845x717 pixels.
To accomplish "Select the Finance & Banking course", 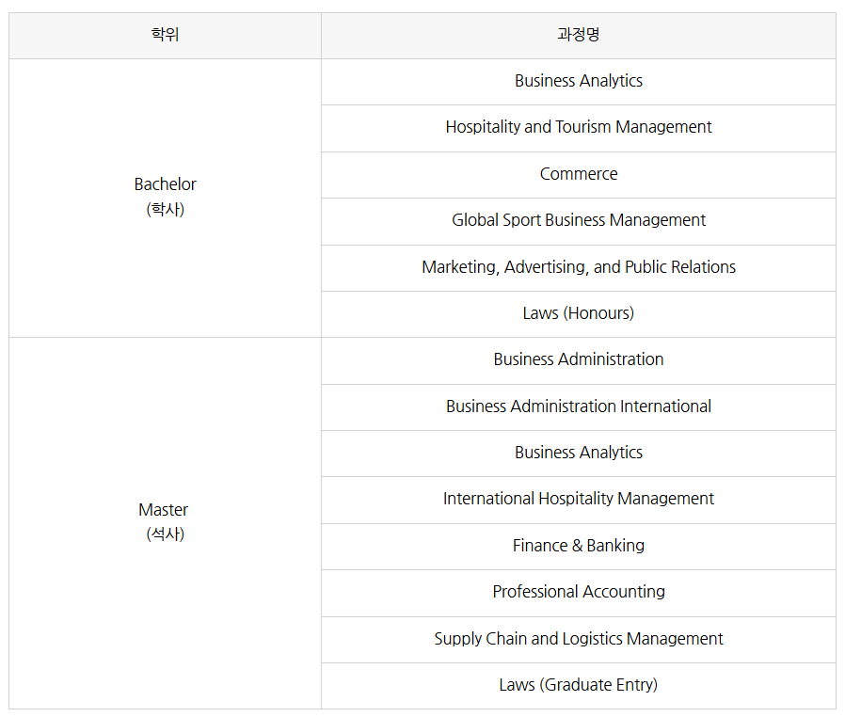I will point(578,546).
